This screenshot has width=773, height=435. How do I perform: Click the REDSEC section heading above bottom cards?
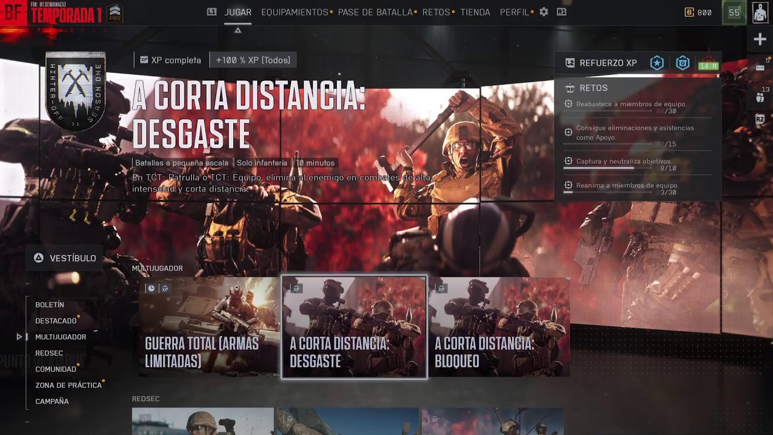(146, 399)
